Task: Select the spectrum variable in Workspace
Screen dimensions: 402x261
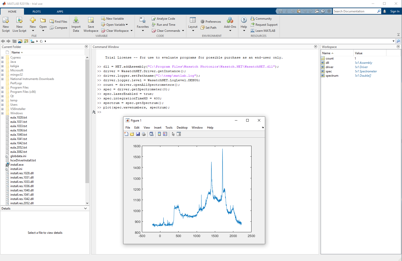Action: [332, 76]
